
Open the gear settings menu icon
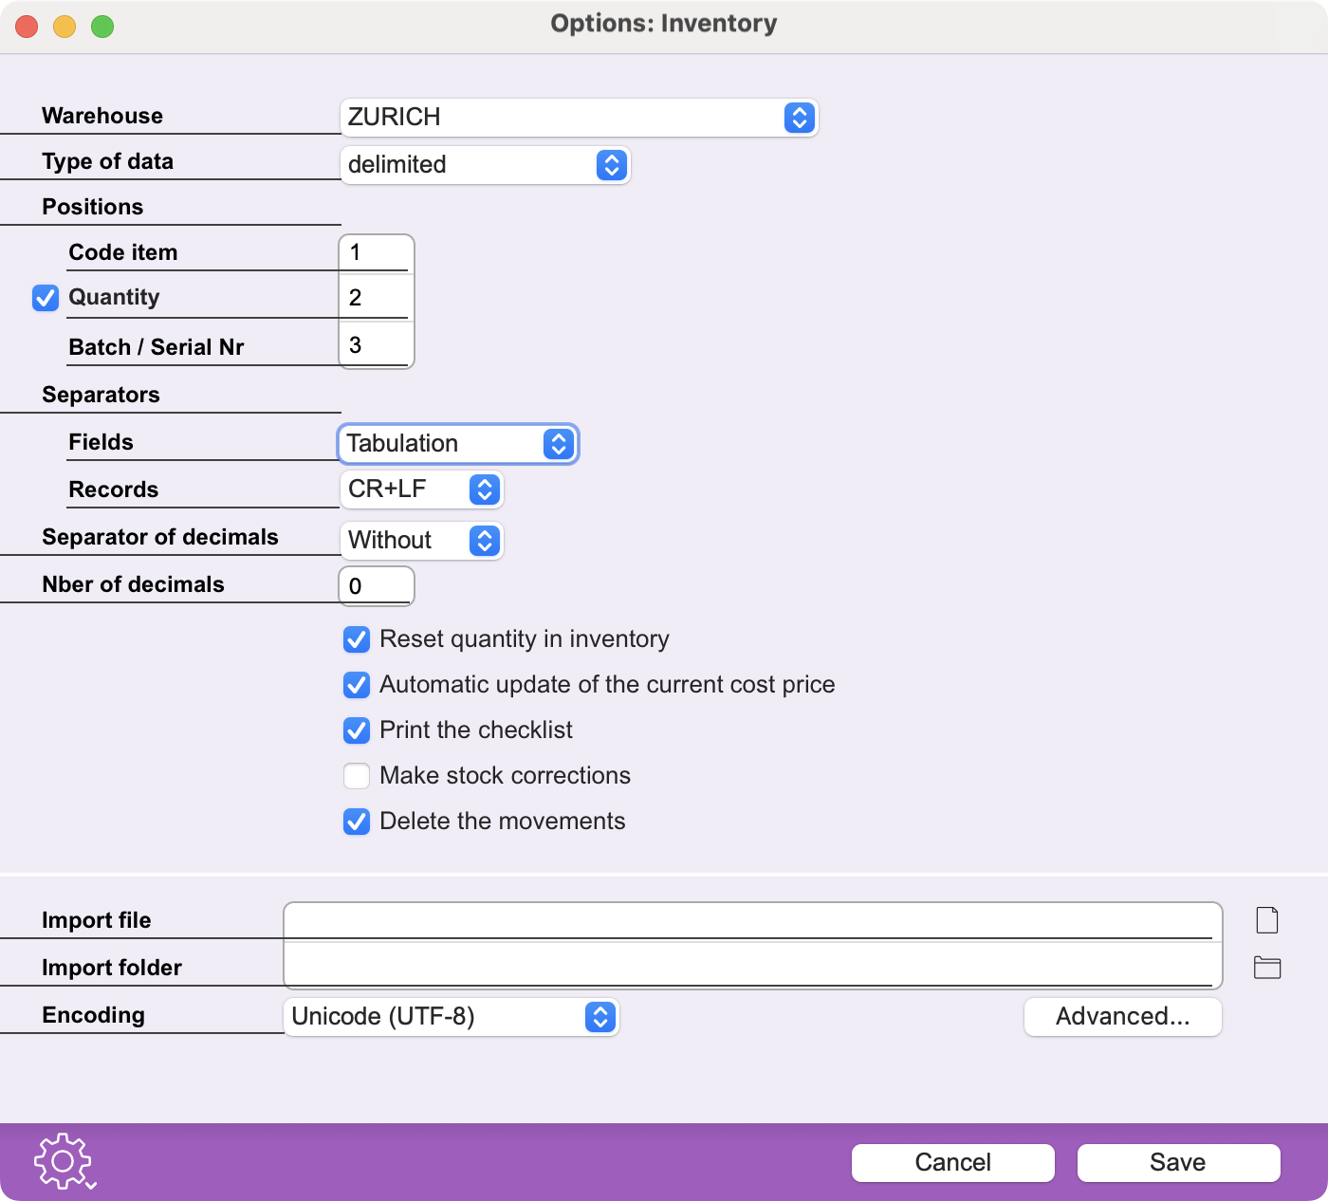coord(65,1161)
